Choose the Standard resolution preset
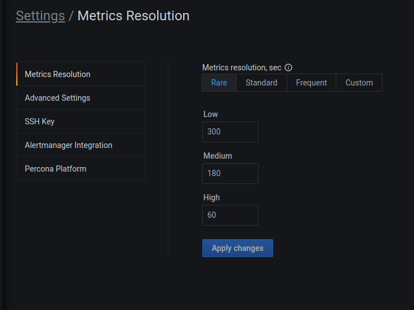This screenshot has height=310, width=414. pyautogui.click(x=261, y=83)
